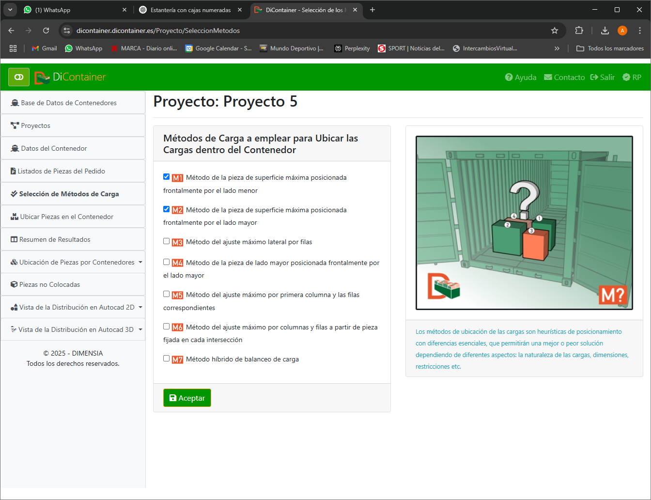
Task: Switch to the WhatsApp browser tab
Action: tap(75, 10)
